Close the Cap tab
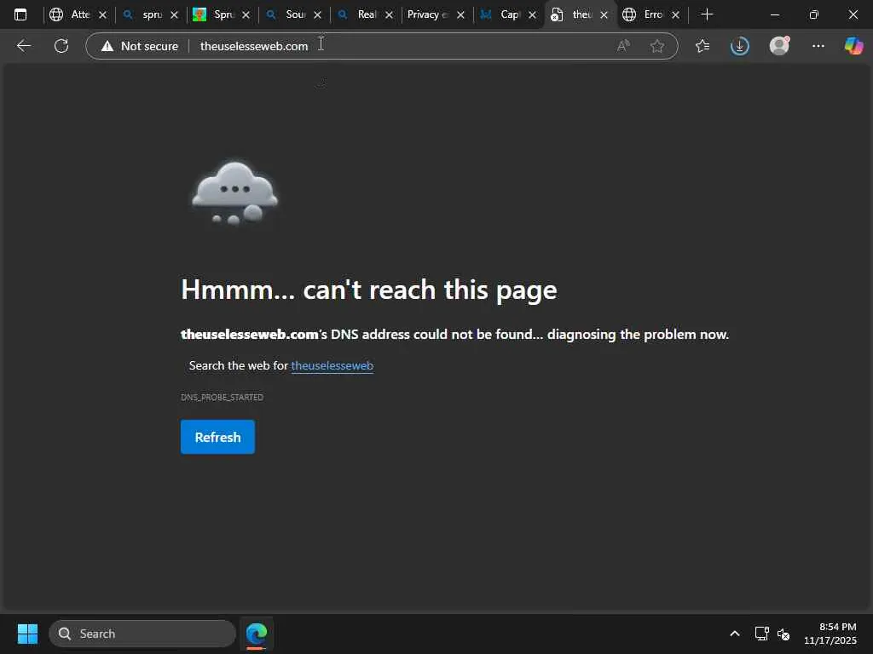 pos(532,15)
